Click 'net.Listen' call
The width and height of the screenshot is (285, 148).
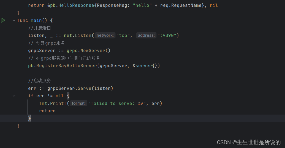tap(78, 35)
